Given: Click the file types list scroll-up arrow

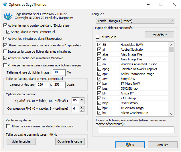Looking at the screenshot, I should click(172, 45).
